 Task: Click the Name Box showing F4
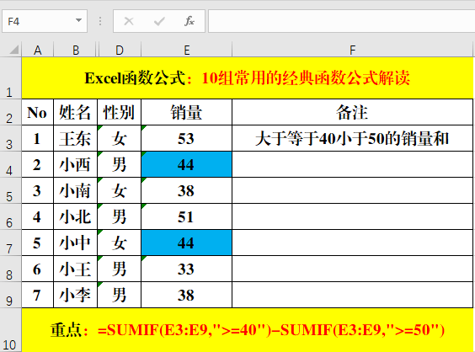coord(45,21)
